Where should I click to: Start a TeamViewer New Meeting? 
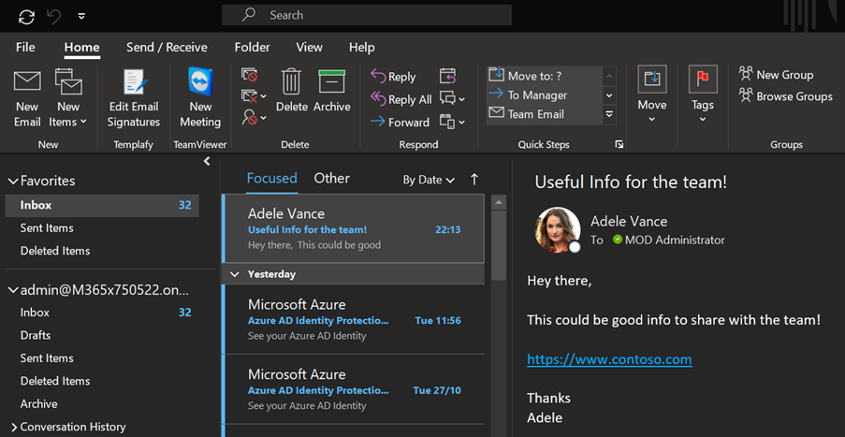[x=200, y=98]
